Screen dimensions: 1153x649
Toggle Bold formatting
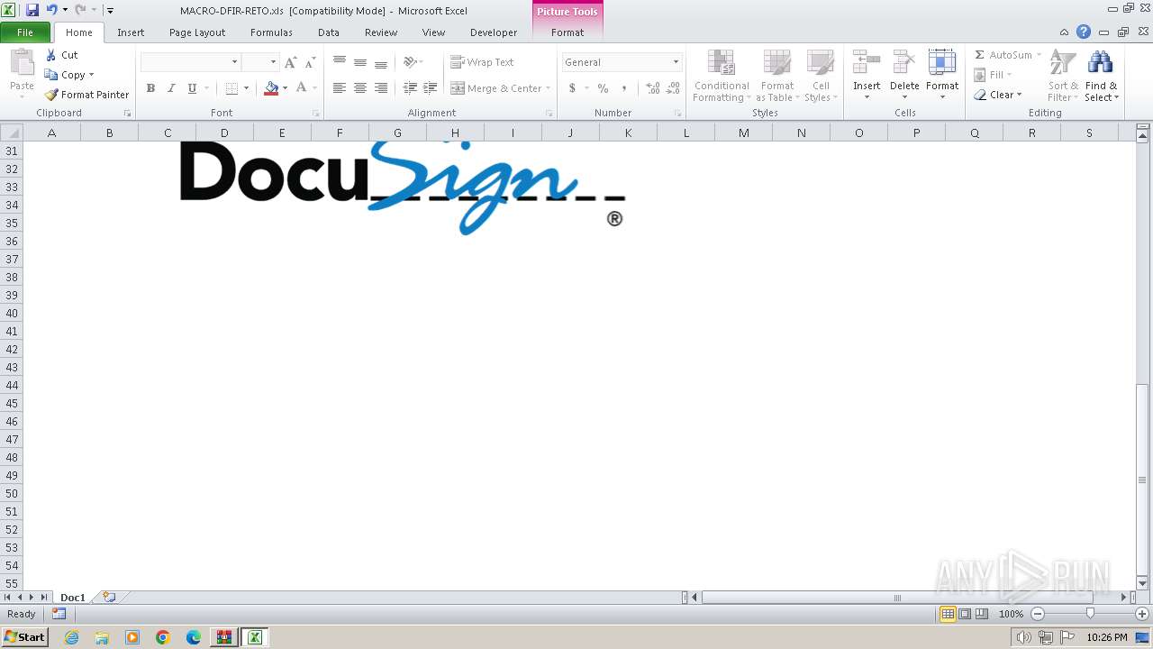(150, 88)
